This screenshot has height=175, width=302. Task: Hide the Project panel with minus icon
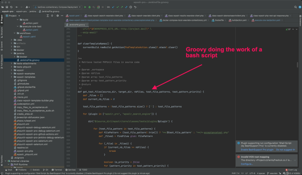[x=62, y=16]
